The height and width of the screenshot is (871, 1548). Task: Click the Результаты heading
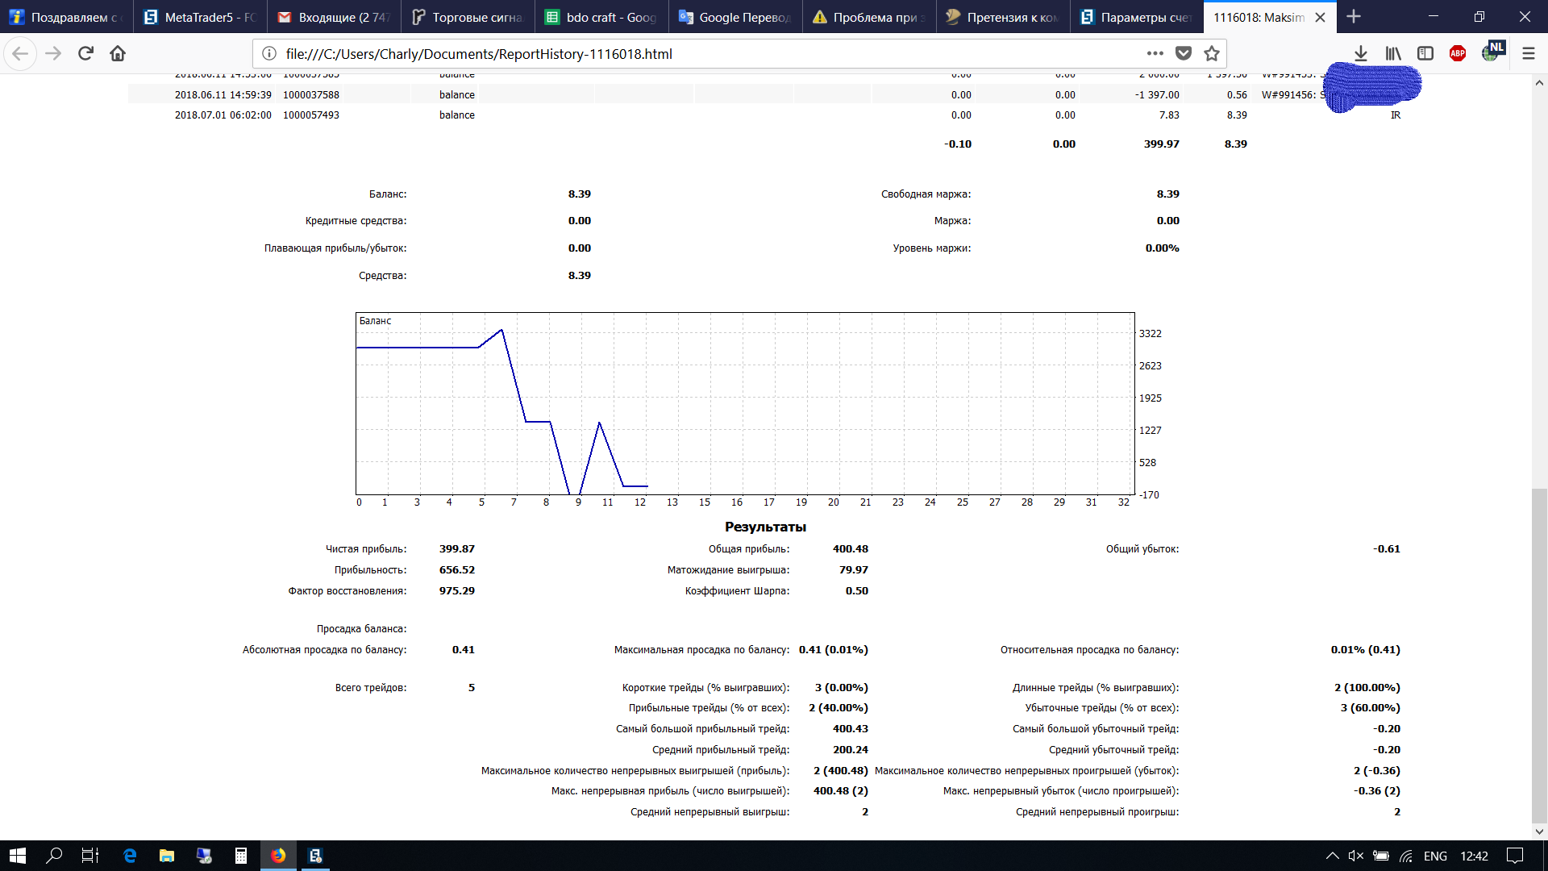765,527
